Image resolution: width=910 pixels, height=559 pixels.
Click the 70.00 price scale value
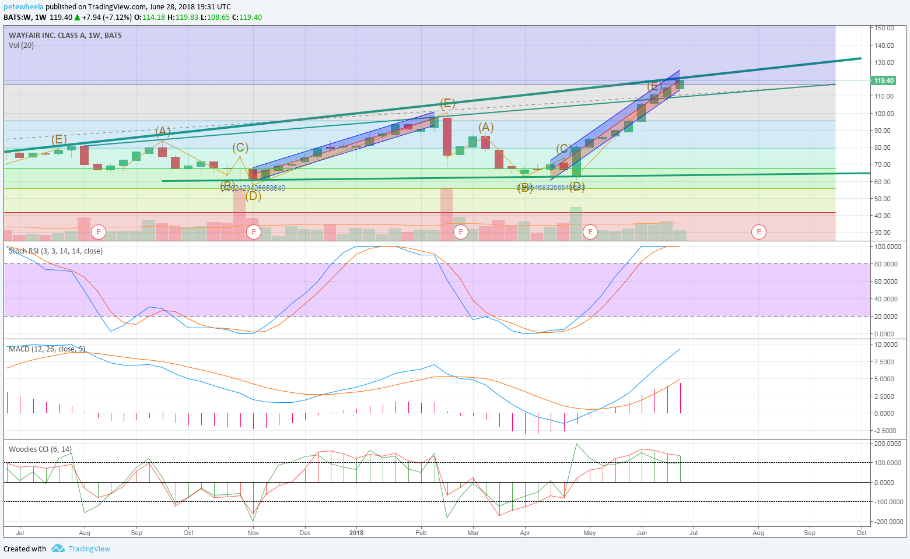883,165
